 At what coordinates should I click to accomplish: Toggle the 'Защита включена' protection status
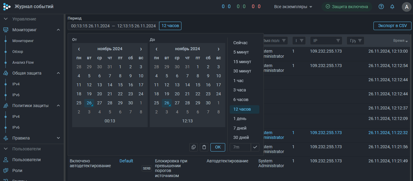pyautogui.click(x=346, y=7)
